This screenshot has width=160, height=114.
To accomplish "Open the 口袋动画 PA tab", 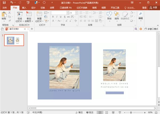I will click(x=66, y=8).
